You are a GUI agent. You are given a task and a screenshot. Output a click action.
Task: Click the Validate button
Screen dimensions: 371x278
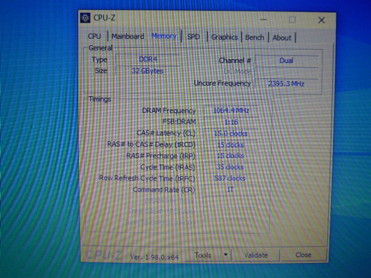(x=256, y=255)
